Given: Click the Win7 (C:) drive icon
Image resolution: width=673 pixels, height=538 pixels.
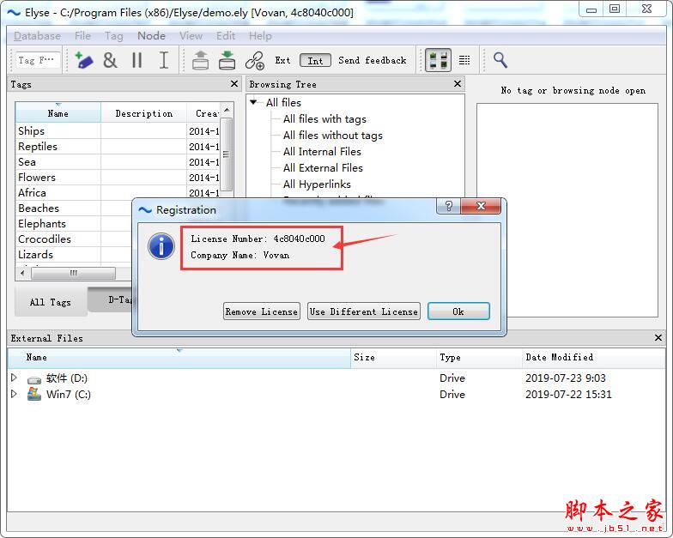Looking at the screenshot, I should pyautogui.click(x=34, y=393).
